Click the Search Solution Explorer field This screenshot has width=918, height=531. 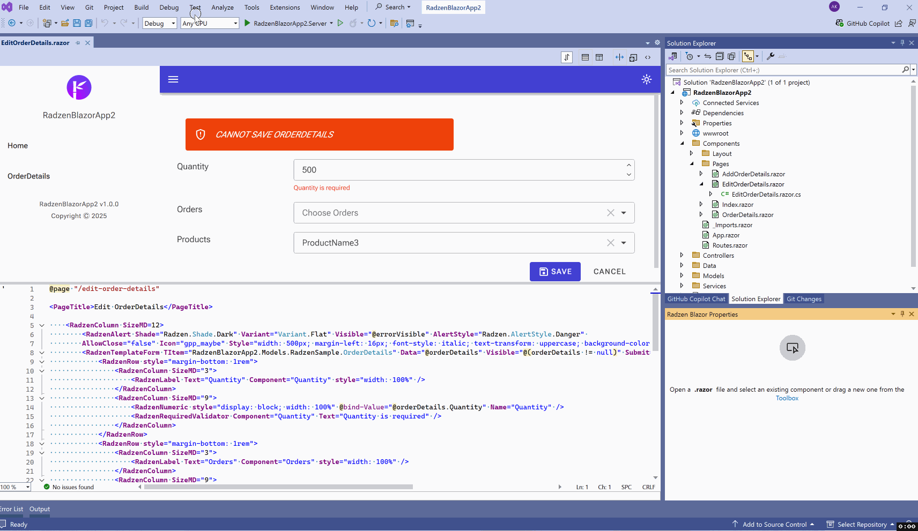[x=783, y=70]
